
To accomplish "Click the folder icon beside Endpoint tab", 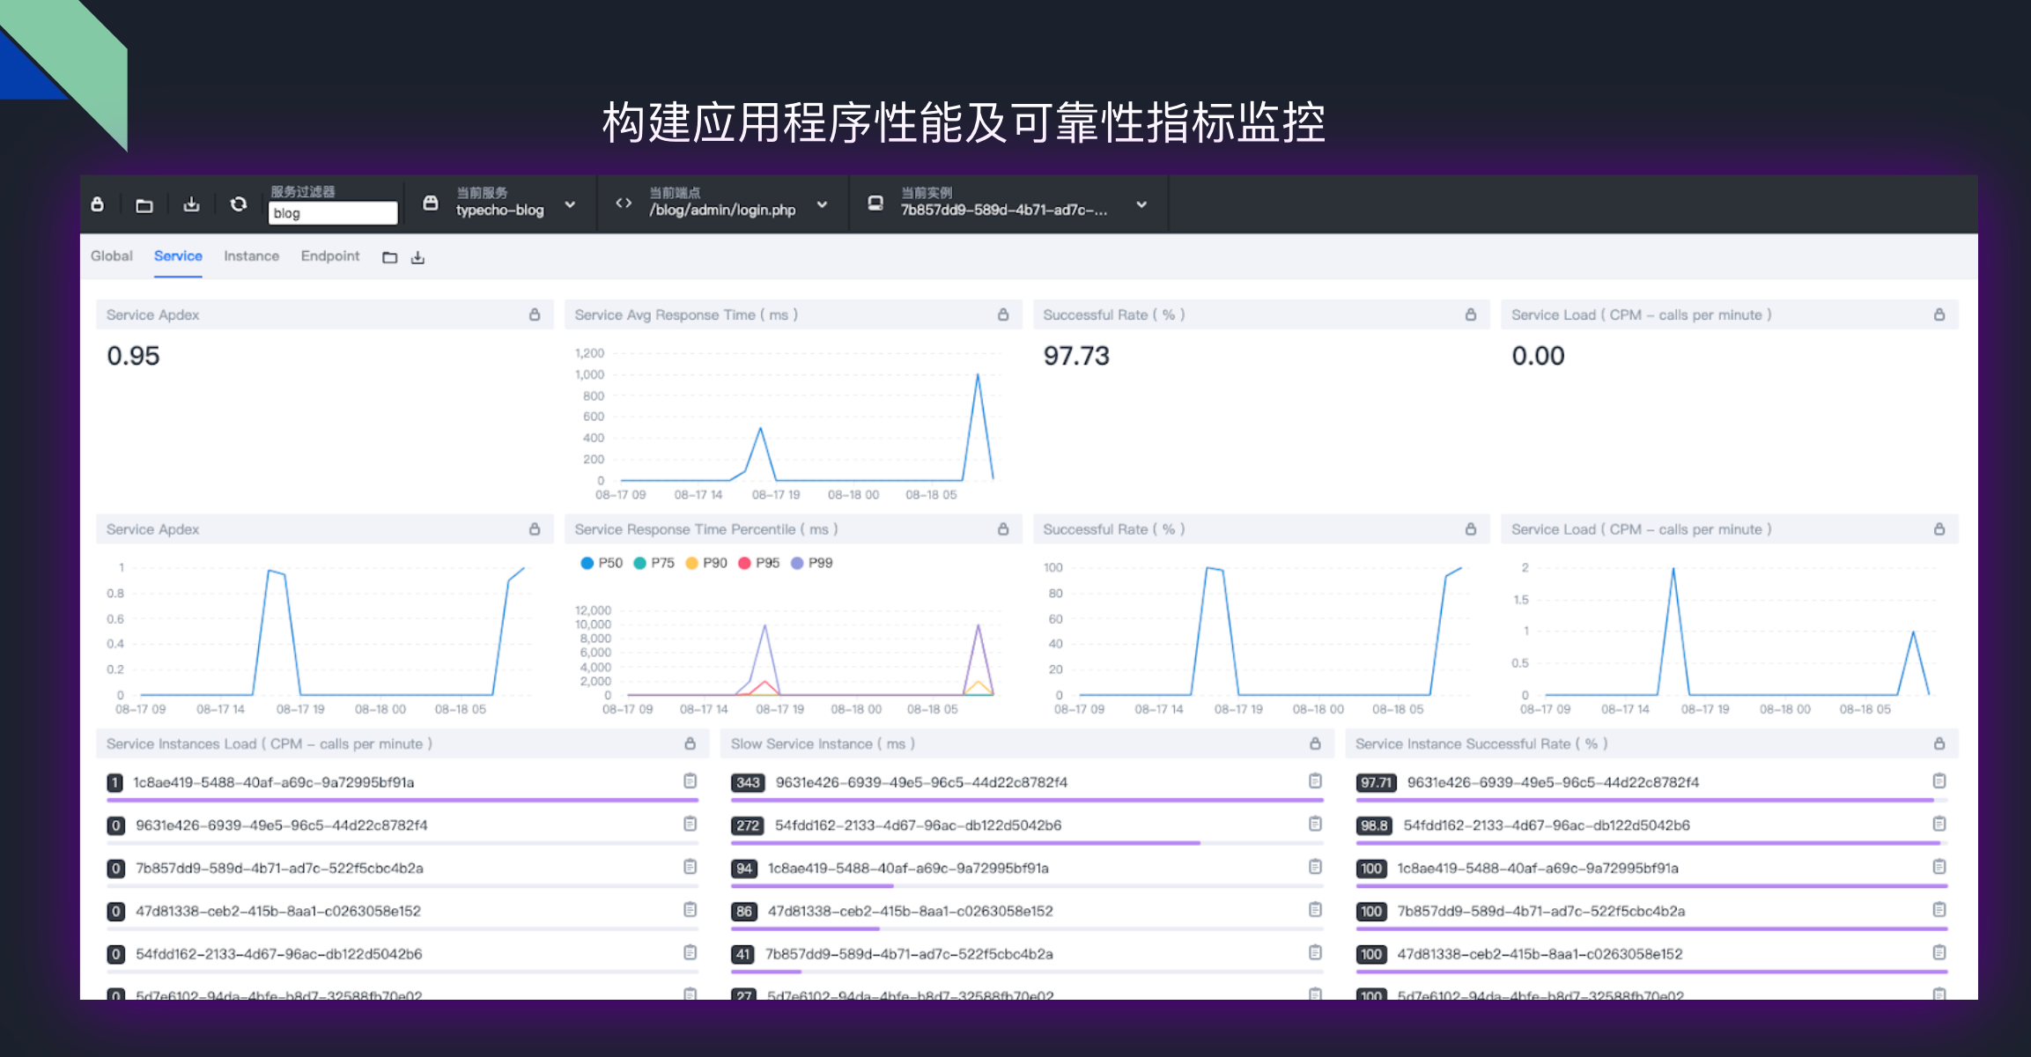I will click(389, 257).
